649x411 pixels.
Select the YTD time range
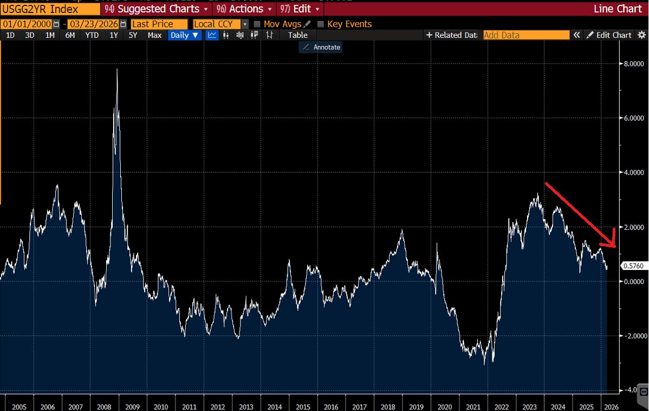[x=92, y=35]
